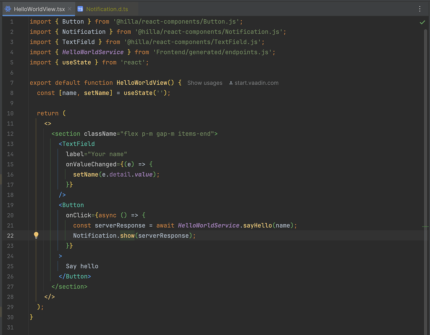Select the HelloWorldView.tsx tab title
Viewport: 430px width, 335px height.
pyautogui.click(x=40, y=9)
